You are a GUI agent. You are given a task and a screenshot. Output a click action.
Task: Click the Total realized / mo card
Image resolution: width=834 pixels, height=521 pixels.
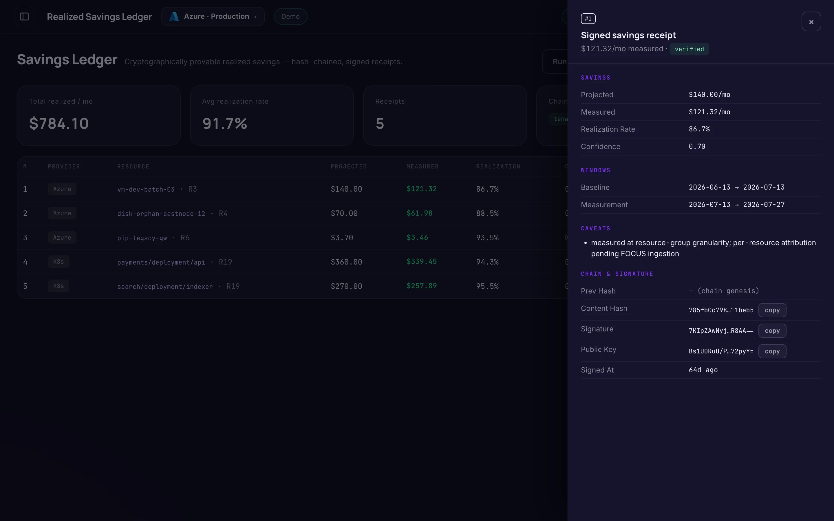[x=98, y=115]
